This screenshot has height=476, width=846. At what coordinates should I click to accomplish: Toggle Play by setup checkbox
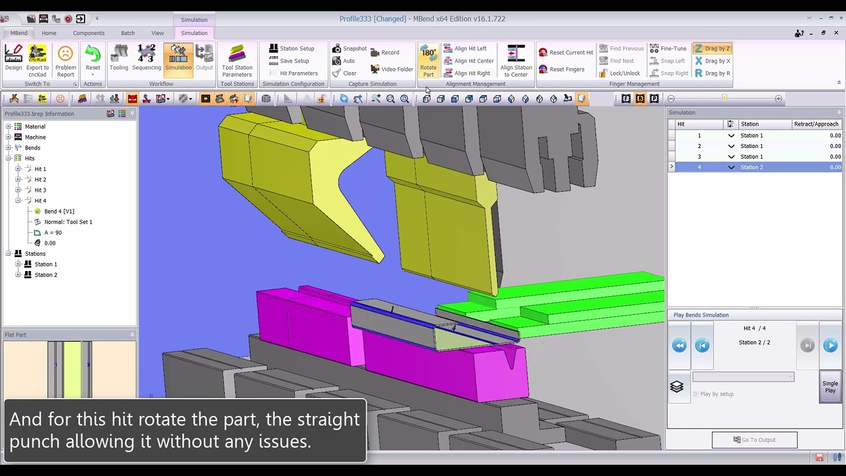695,394
